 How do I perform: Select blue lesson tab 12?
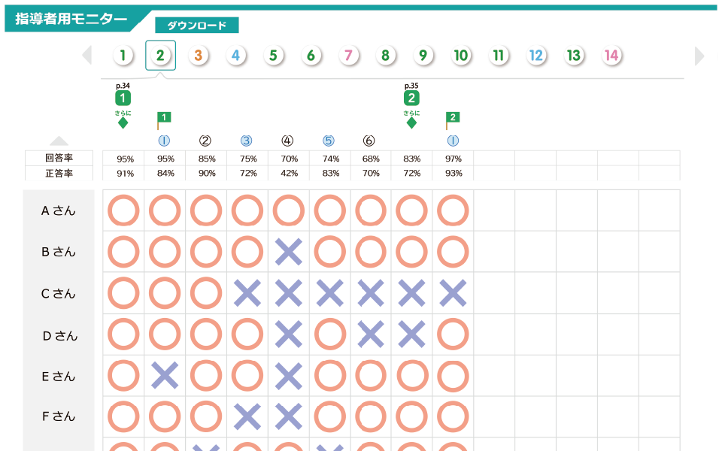pyautogui.click(x=536, y=55)
